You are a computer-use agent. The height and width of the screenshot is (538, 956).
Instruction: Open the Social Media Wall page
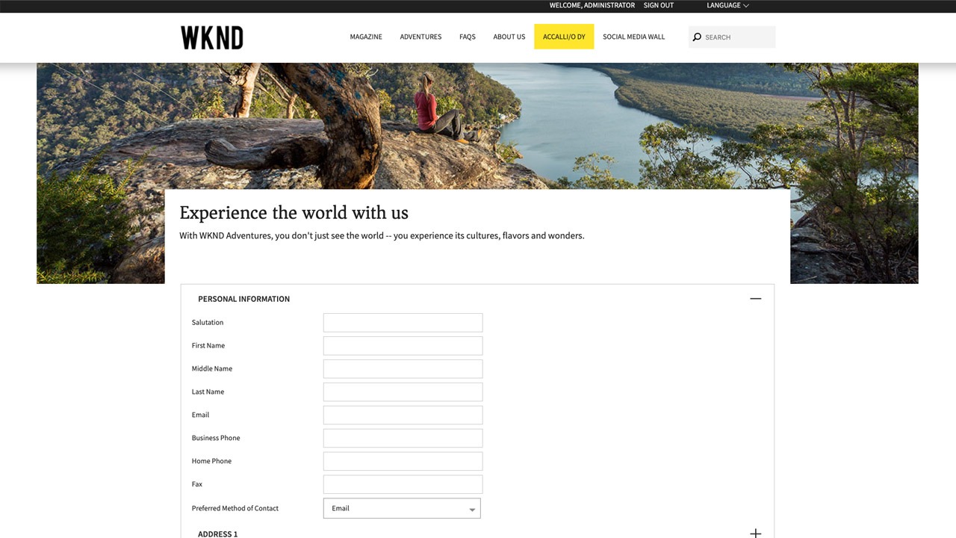pos(633,37)
